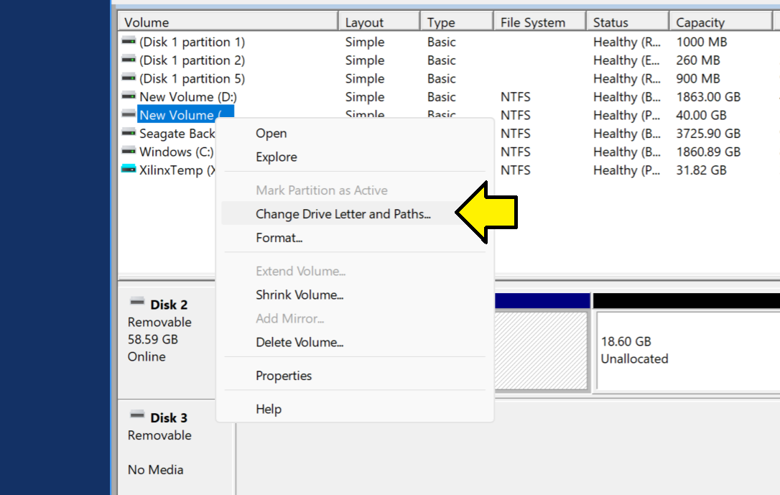Click the New Volume (D:) drive icon
The image size is (780, 495).
pyautogui.click(x=129, y=97)
